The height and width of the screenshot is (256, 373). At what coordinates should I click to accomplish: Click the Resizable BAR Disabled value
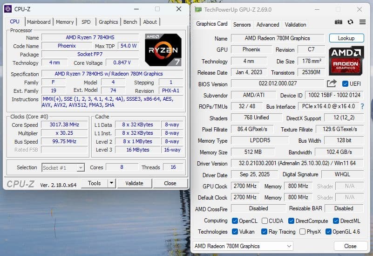tap(344, 208)
